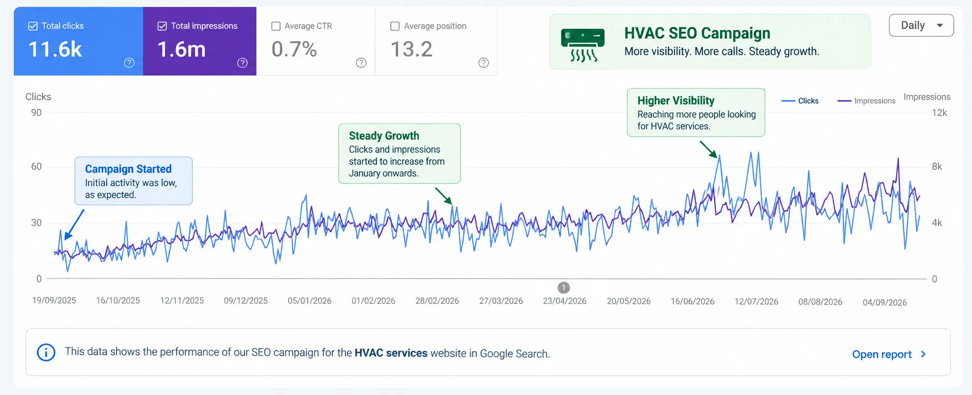
Task: Click the 1.6m total impressions value
Action: (181, 49)
